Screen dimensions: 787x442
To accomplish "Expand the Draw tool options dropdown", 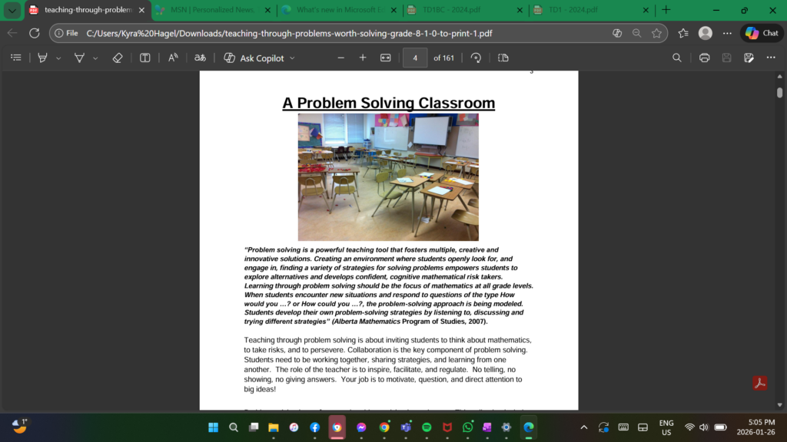I will coord(95,58).
